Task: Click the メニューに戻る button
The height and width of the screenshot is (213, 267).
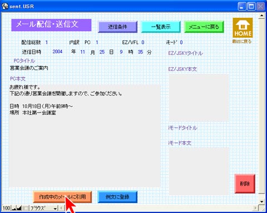Action: click(204, 27)
